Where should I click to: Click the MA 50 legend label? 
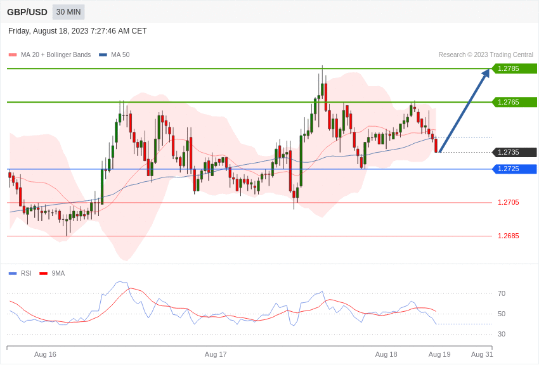pyautogui.click(x=120, y=54)
